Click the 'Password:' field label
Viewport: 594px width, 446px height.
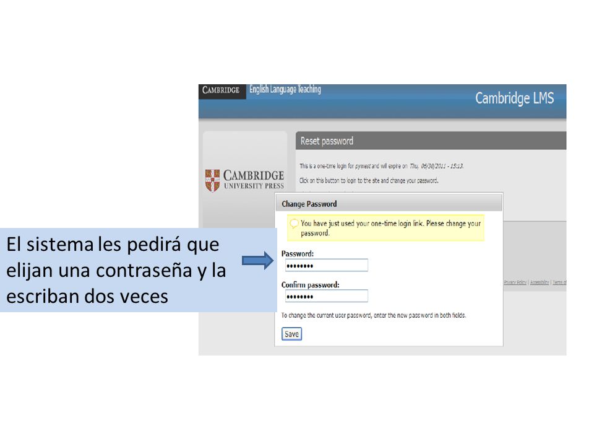(298, 254)
